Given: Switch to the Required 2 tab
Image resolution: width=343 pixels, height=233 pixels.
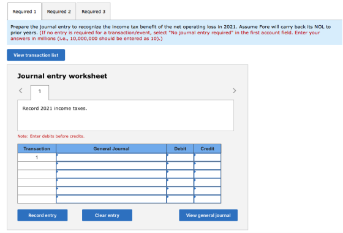Looking at the screenshot, I should coord(59,12).
